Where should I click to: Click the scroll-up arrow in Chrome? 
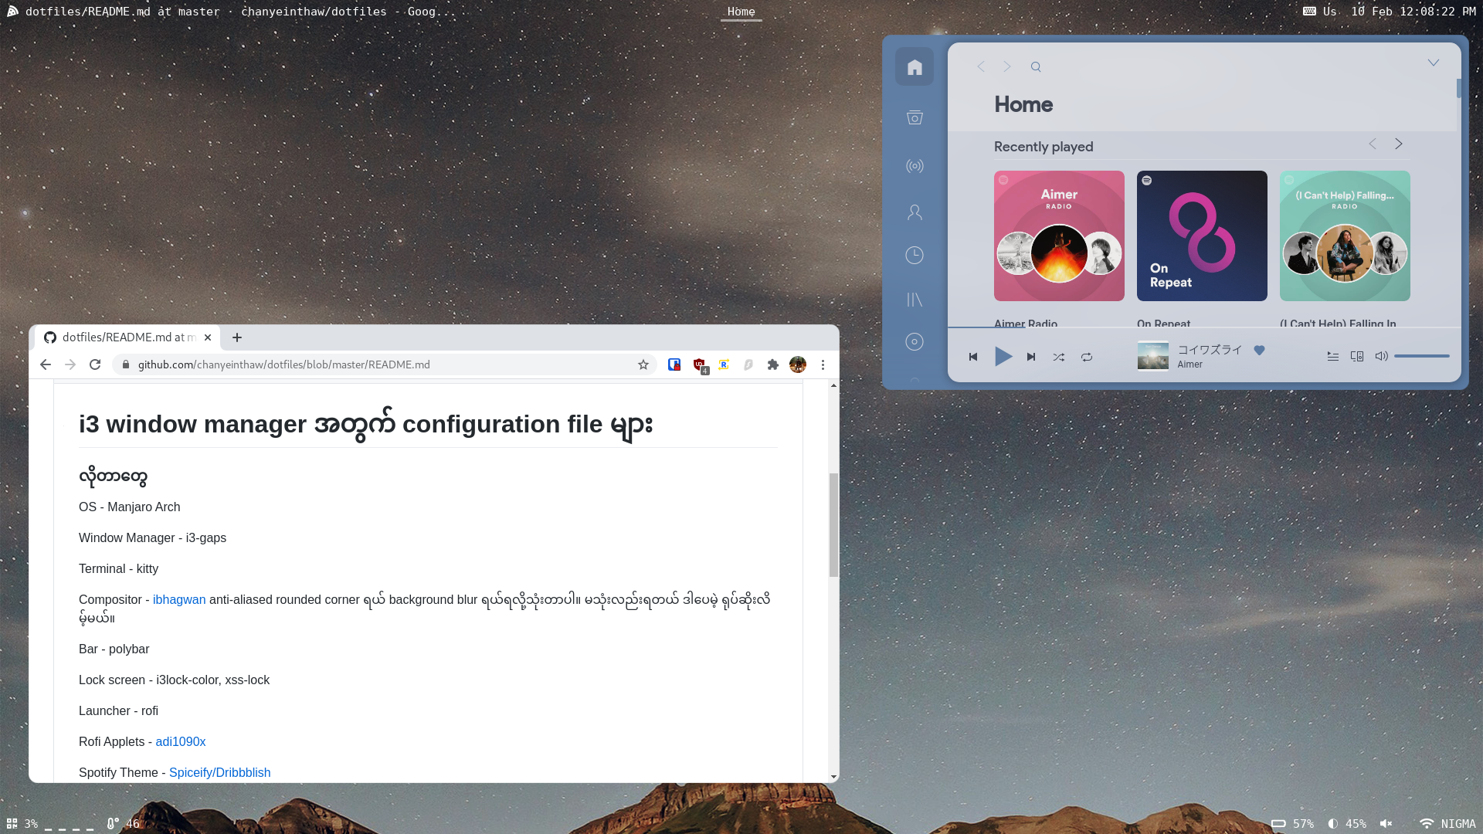click(x=833, y=385)
